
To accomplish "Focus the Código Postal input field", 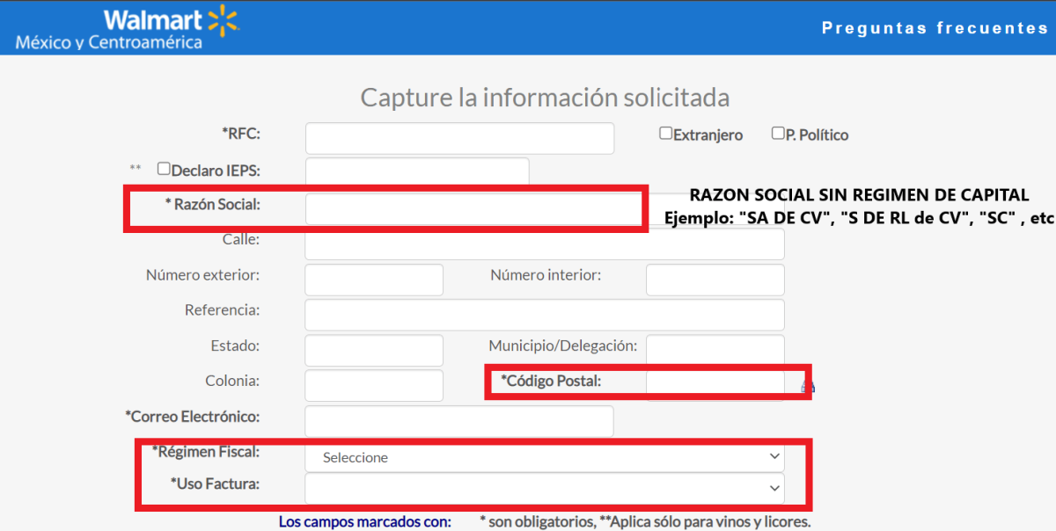I will tap(715, 383).
